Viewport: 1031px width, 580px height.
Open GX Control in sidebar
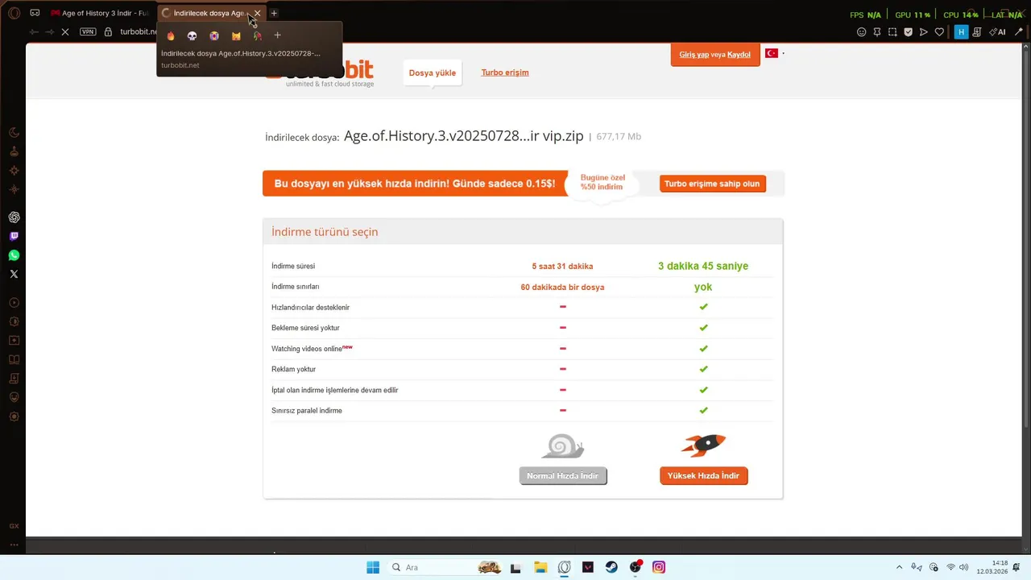click(14, 526)
